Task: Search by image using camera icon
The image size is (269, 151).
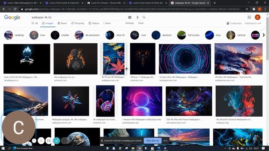Action: 130,17
